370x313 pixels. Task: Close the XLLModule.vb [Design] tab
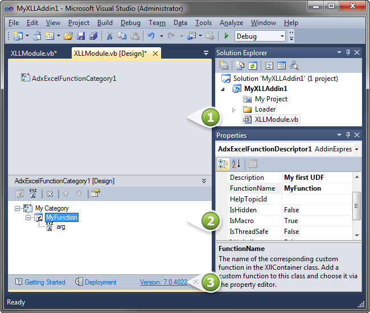tap(155, 53)
